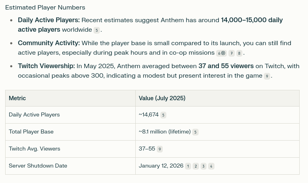The width and height of the screenshot is (308, 183).
Task: Open citation 9 beside 37–55 in the table
Action: [x=160, y=149]
